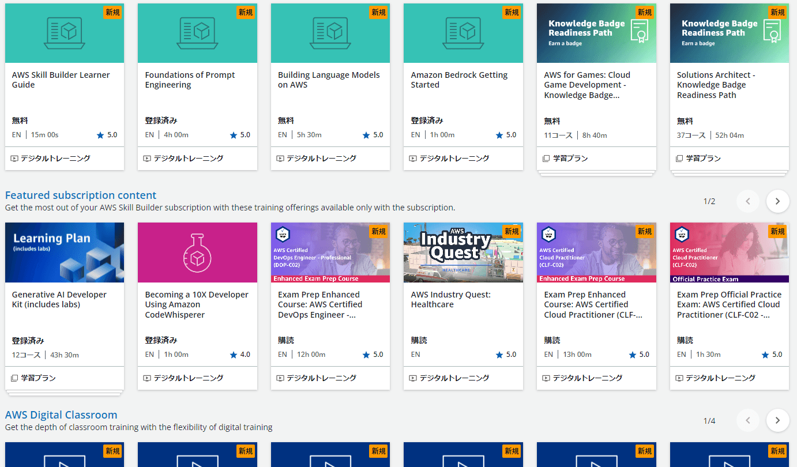
Task: Open the Featured subscription content heading
Action: coord(80,195)
